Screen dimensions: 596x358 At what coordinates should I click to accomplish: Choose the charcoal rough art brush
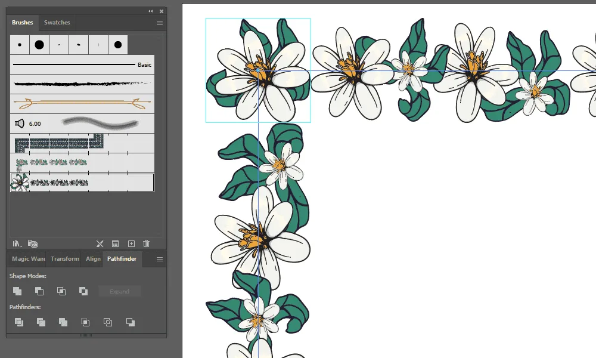click(82, 84)
